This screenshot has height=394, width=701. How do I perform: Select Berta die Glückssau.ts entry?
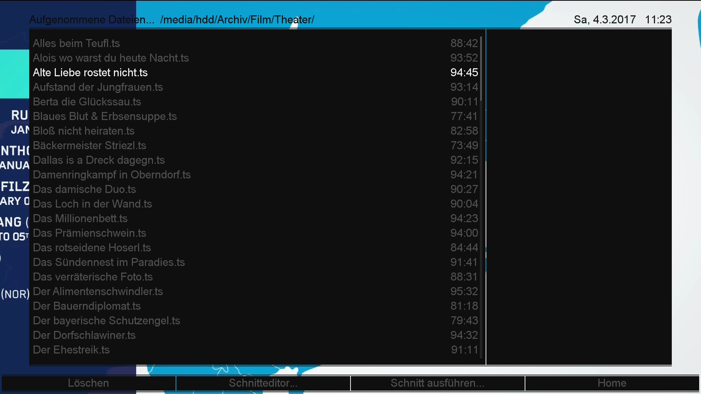pyautogui.click(x=87, y=102)
